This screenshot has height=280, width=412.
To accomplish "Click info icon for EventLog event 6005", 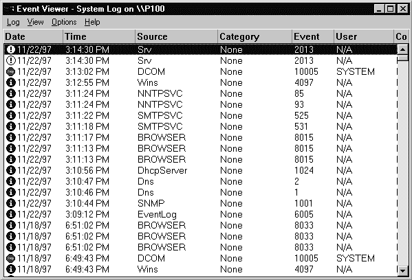I will (11, 214).
